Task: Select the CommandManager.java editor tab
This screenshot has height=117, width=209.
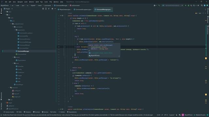Action: pos(103,9)
